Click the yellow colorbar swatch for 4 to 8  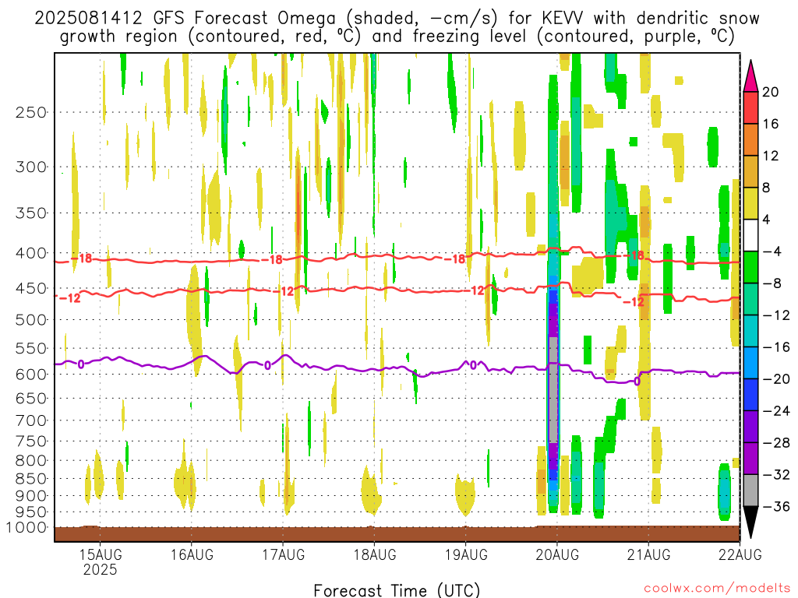point(750,203)
